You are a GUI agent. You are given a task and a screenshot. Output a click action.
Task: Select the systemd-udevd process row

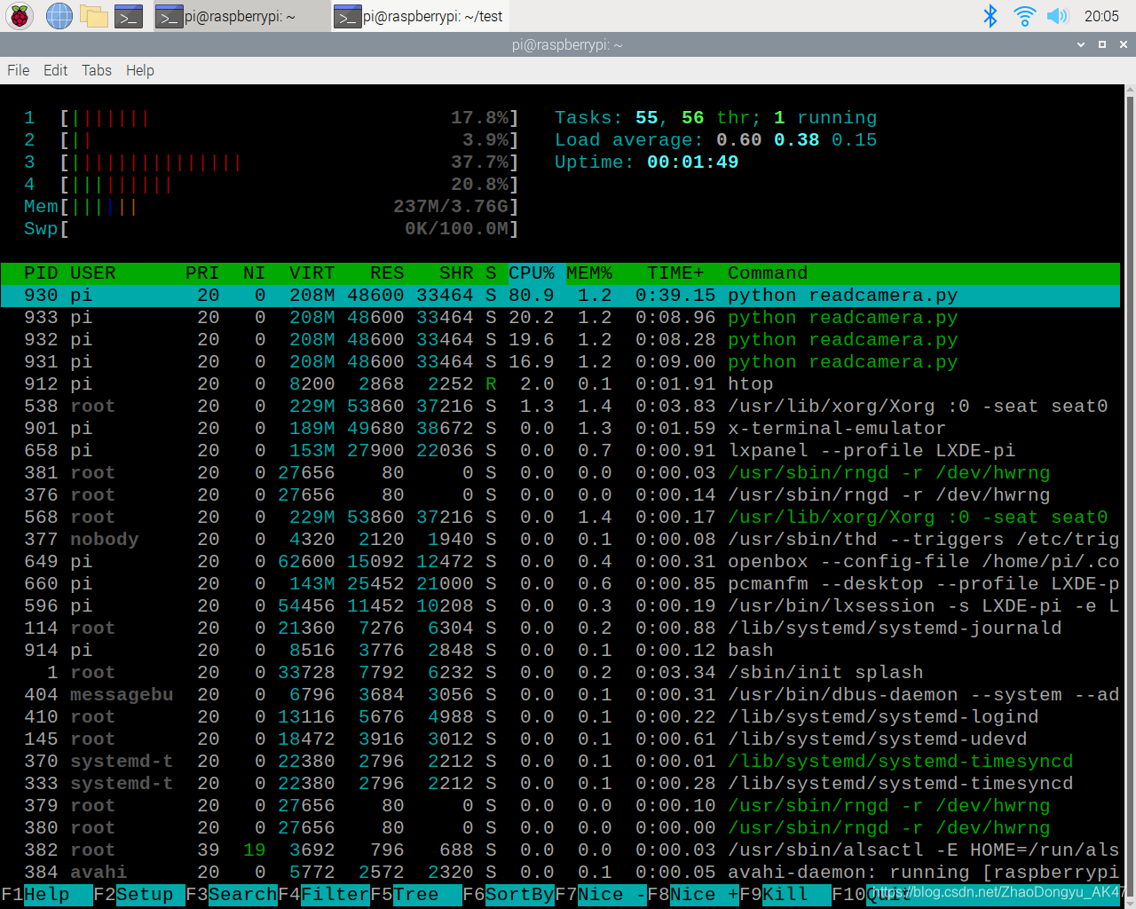click(560, 739)
